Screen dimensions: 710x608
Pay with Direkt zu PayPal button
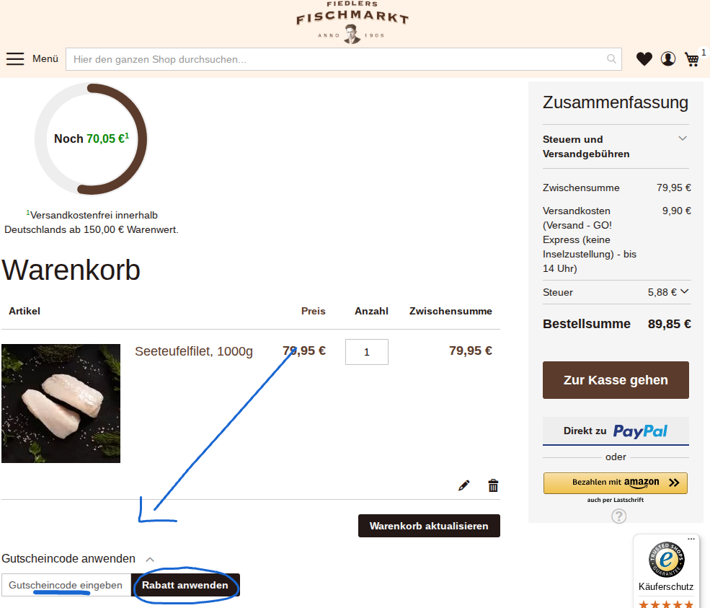click(x=616, y=431)
